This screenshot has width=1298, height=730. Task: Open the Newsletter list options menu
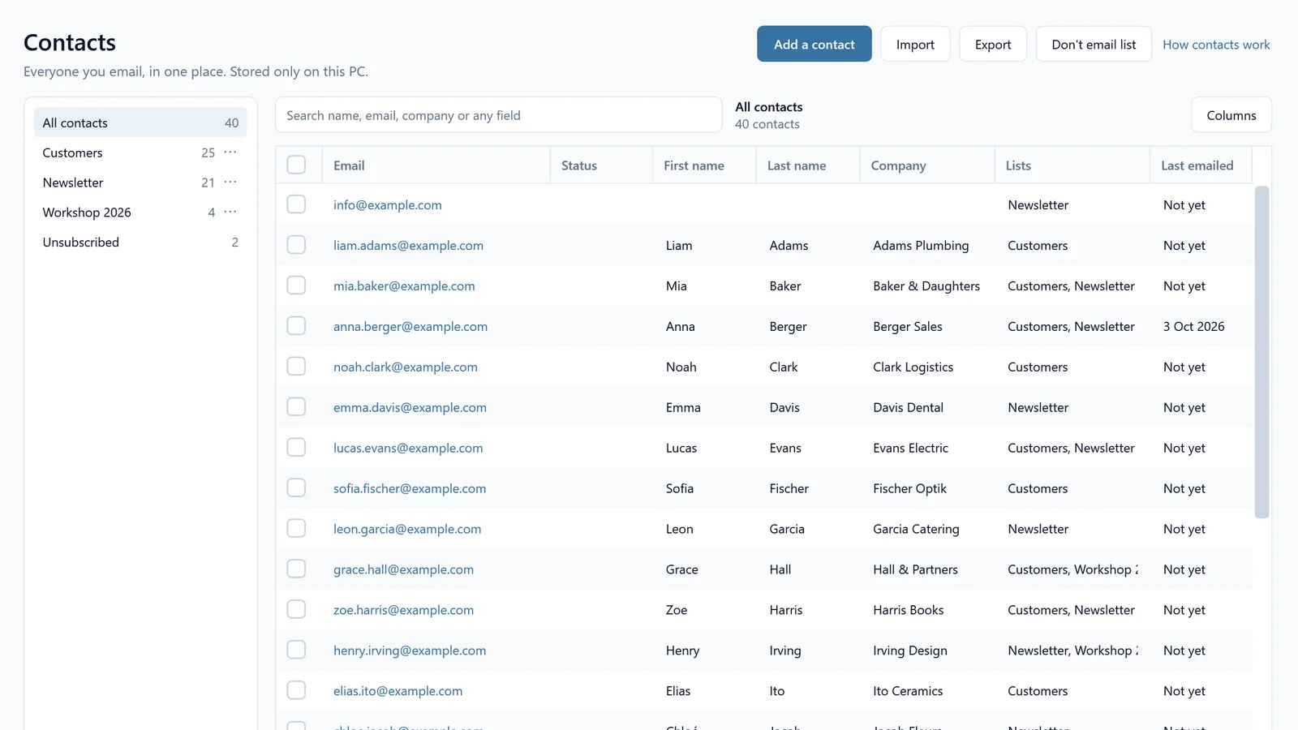click(230, 182)
